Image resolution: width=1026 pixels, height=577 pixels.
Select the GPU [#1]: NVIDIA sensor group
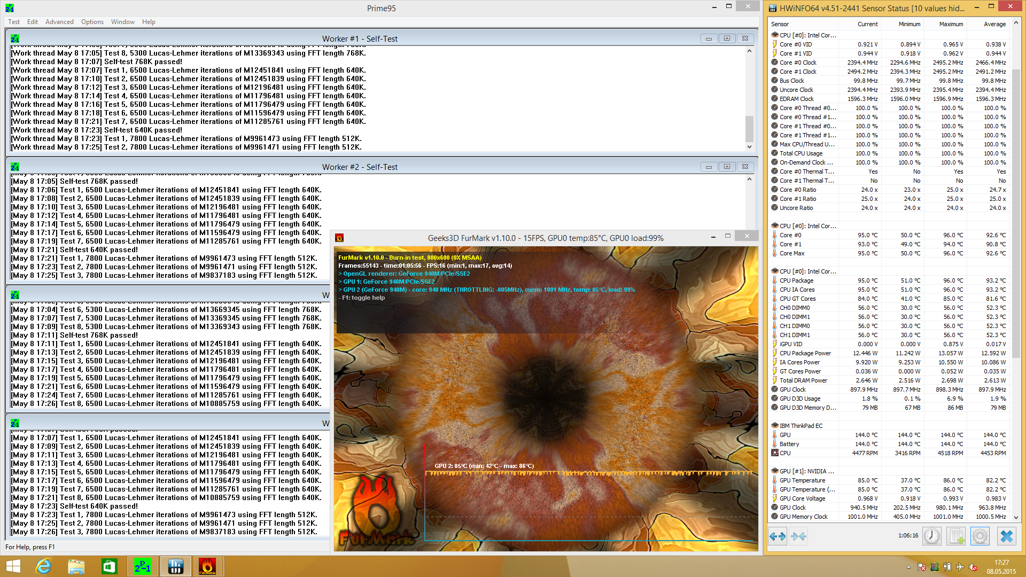[890, 471]
